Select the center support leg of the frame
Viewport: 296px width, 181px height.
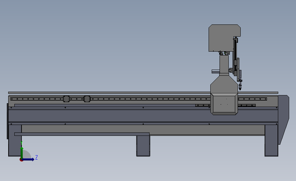coord(143,146)
